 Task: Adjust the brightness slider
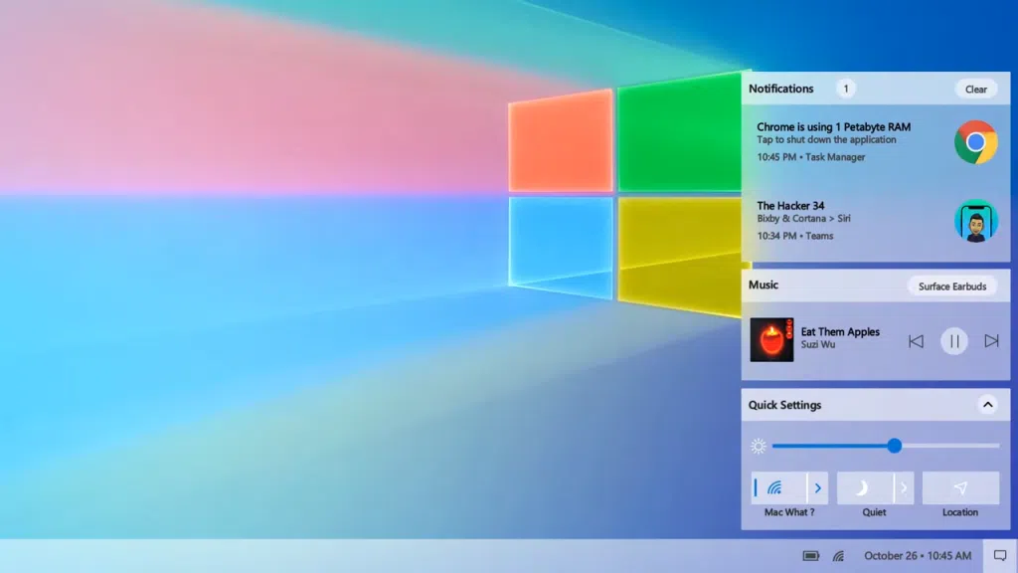click(x=895, y=446)
